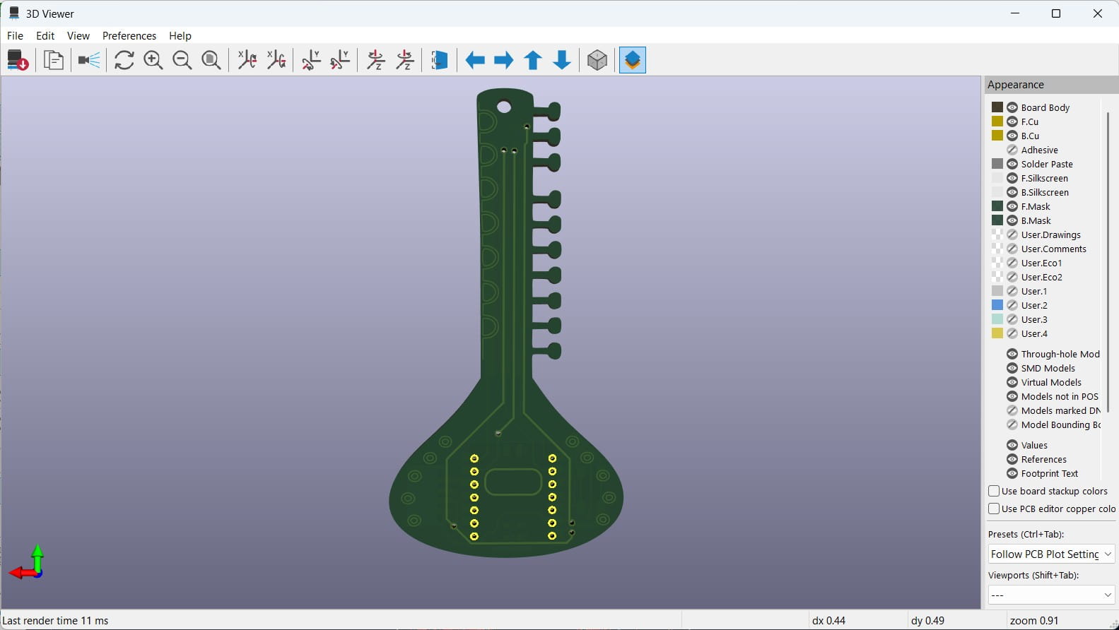Zoom out of the board
This screenshot has height=630, width=1119.
(x=182, y=60)
